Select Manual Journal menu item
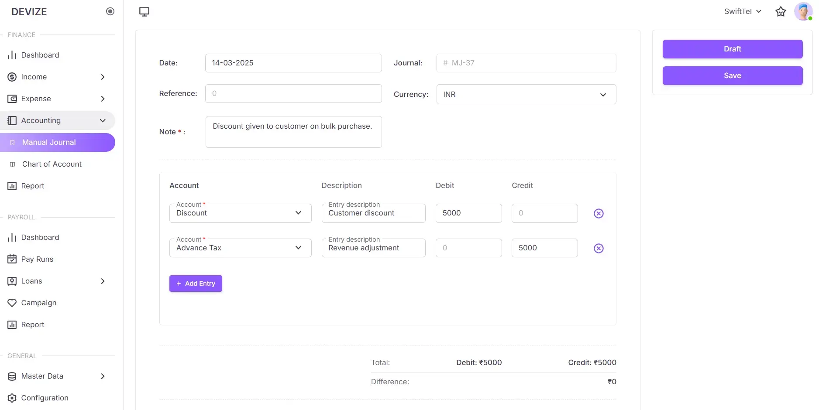The height and width of the screenshot is (410, 819). (49, 142)
